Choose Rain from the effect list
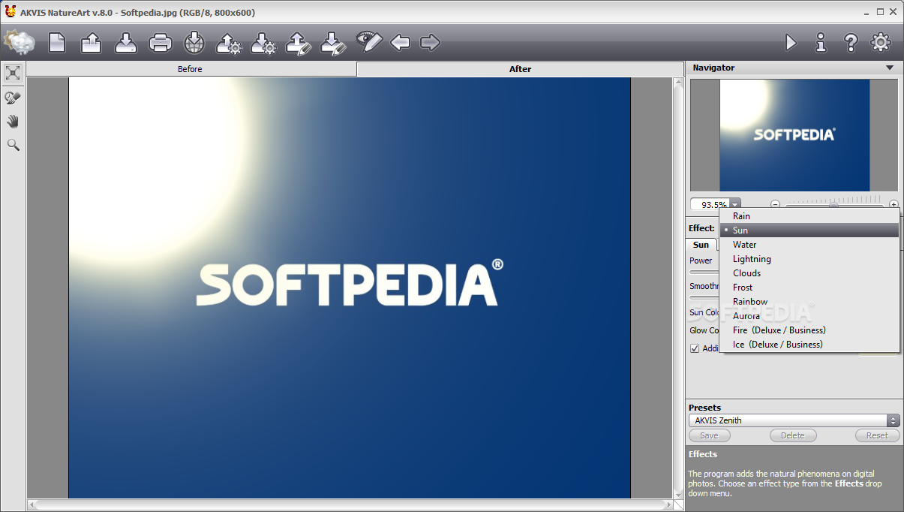Screen dimensions: 904x512 (809, 216)
